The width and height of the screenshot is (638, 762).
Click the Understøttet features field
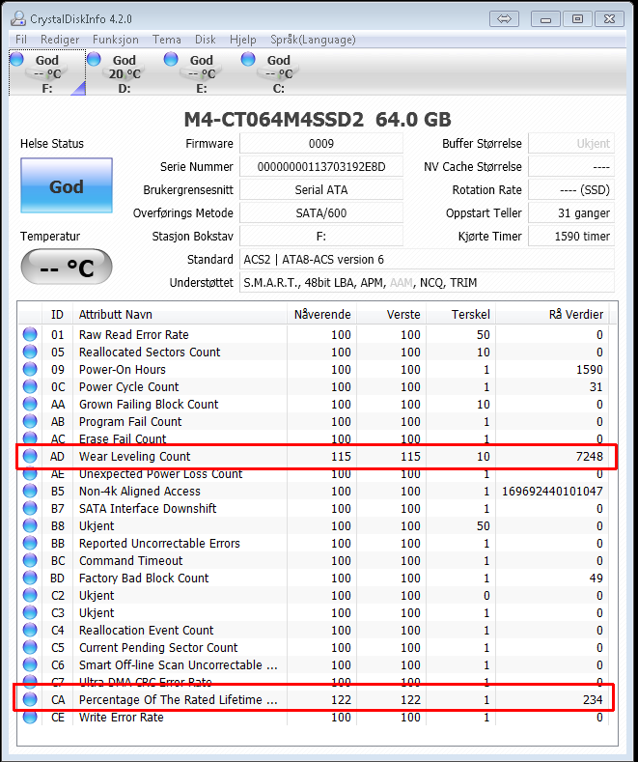click(427, 282)
